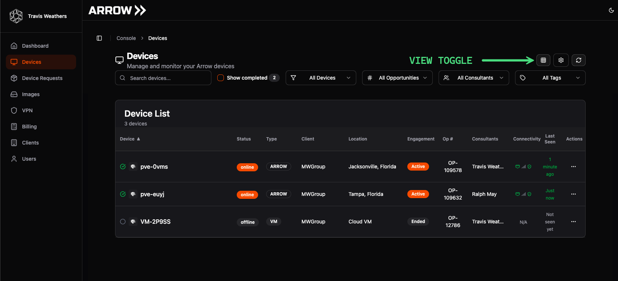The image size is (618, 281).
Task: Open VPN in the sidebar
Action: click(x=41, y=110)
